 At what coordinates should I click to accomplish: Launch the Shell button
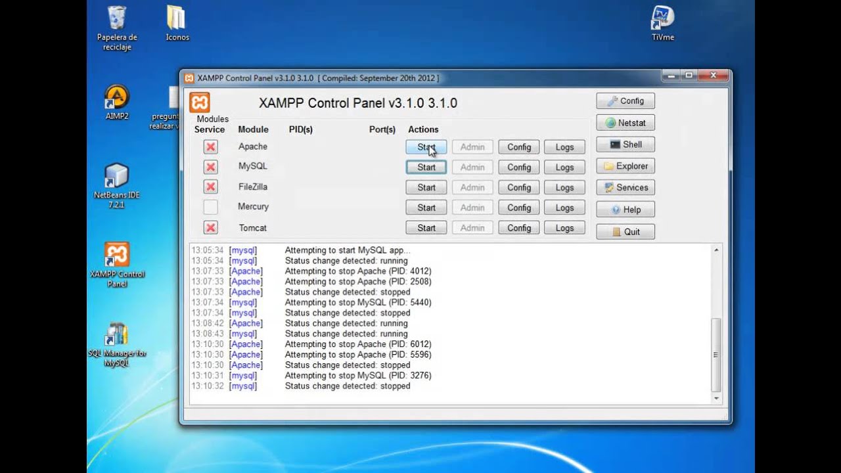[x=625, y=145]
